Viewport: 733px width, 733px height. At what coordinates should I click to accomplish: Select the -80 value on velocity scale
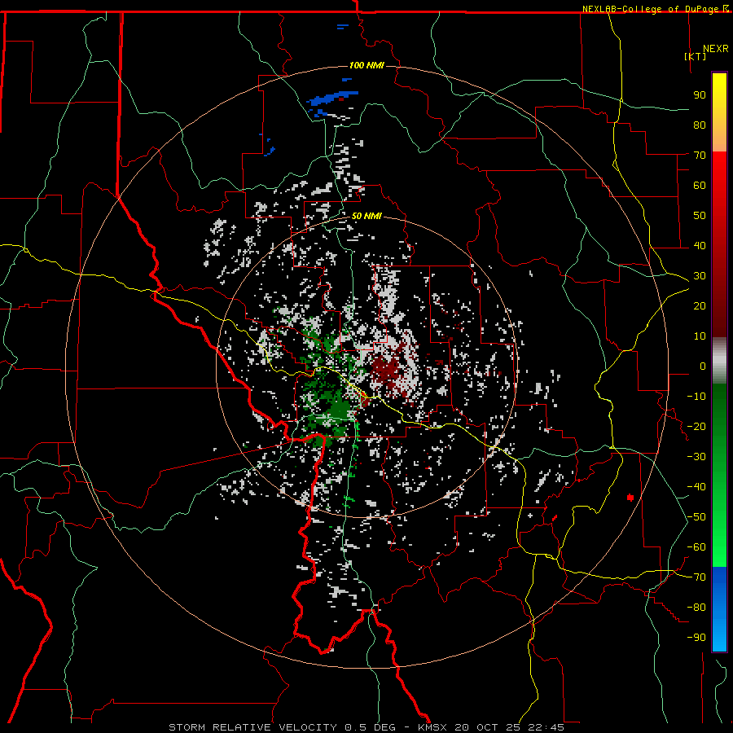click(x=696, y=608)
